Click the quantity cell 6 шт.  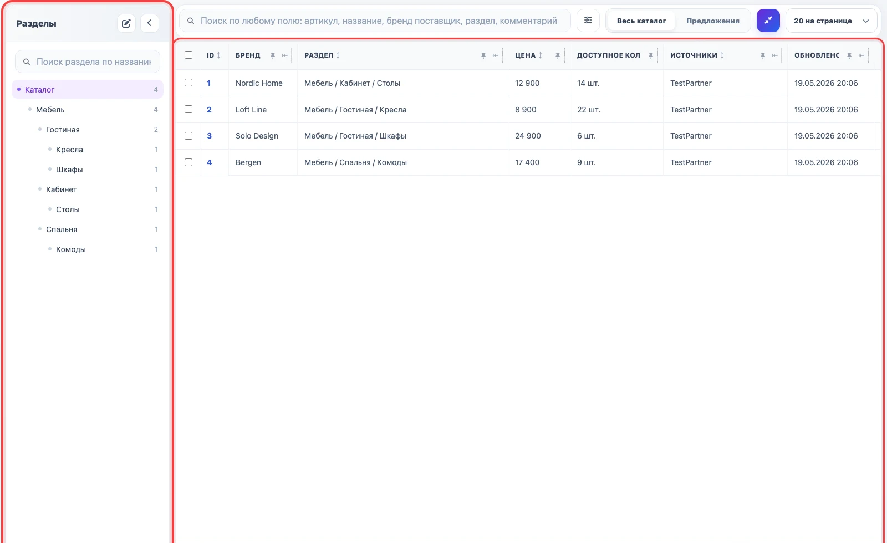(x=616, y=136)
